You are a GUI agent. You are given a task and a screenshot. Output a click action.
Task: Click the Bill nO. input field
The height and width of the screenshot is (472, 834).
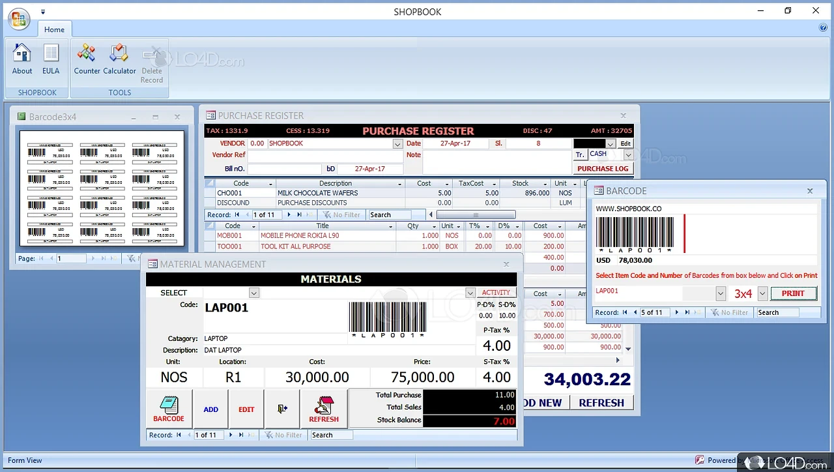[x=283, y=169]
